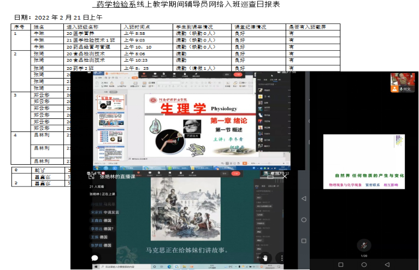Tap the picture-in-picture icon beside the livestream X
The width and height of the screenshot is (419, 270).
click(x=270, y=176)
